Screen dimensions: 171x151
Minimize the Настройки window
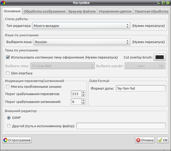click(159, 3)
